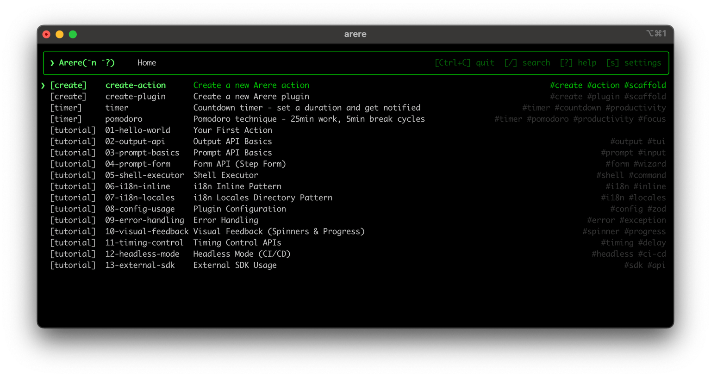Open the [?] help shortcut
Viewport: 711px width, 377px height.
pyautogui.click(x=578, y=63)
